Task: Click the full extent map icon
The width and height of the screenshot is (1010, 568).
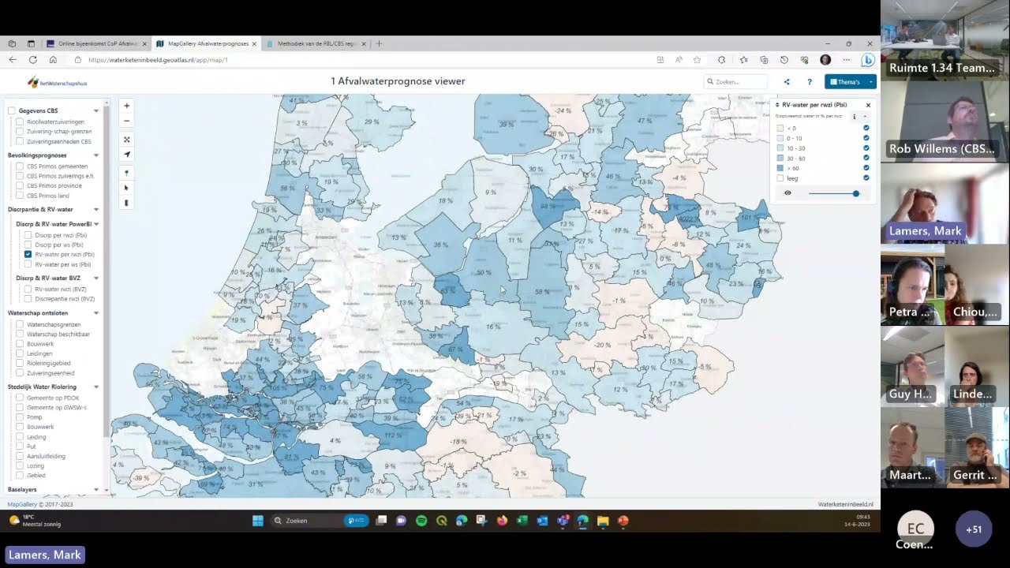Action: pos(126,140)
